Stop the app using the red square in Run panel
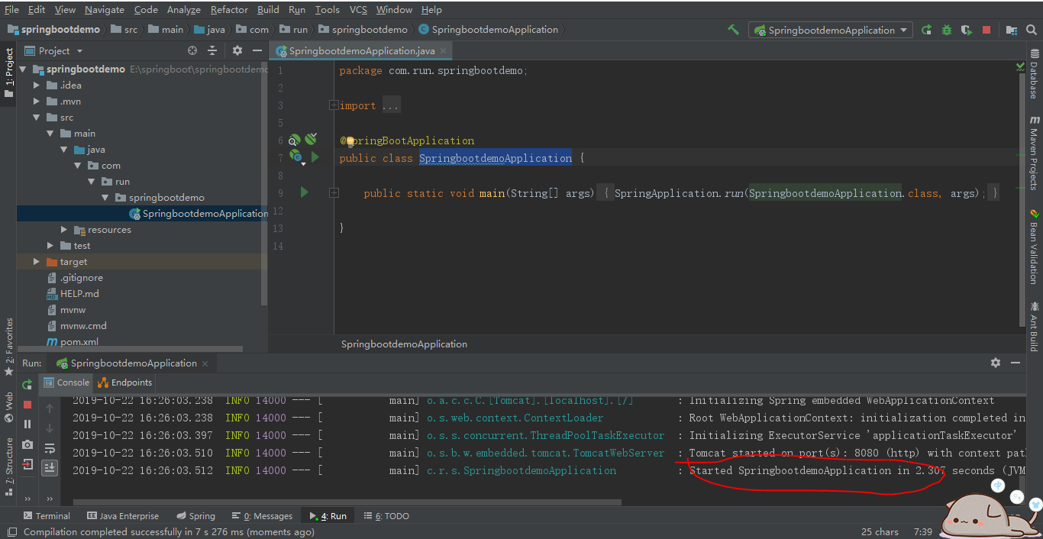The height and width of the screenshot is (539, 1043). click(x=27, y=405)
